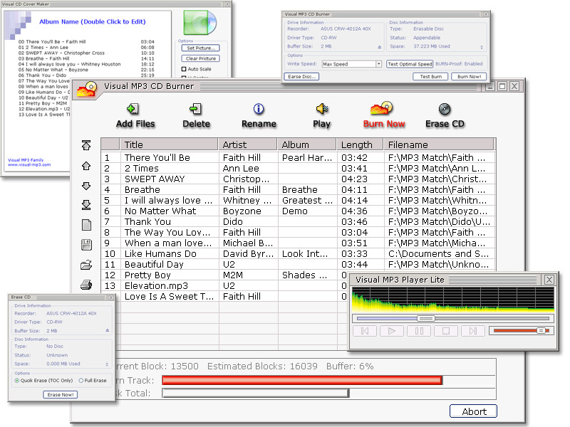570x427 pixels.
Task: Enable Auto Scale checkbox in Cover Maker
Action: (184, 69)
